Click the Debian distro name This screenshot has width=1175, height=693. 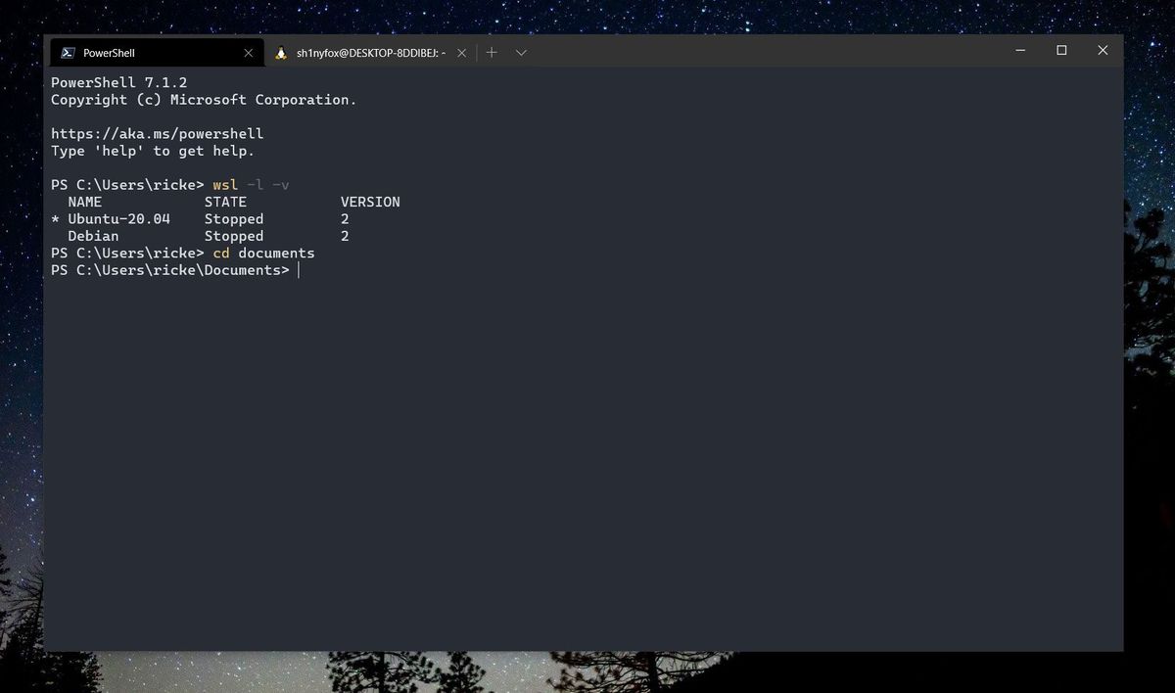click(93, 236)
